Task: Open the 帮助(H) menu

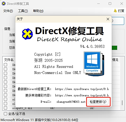Action: (x=38, y=11)
